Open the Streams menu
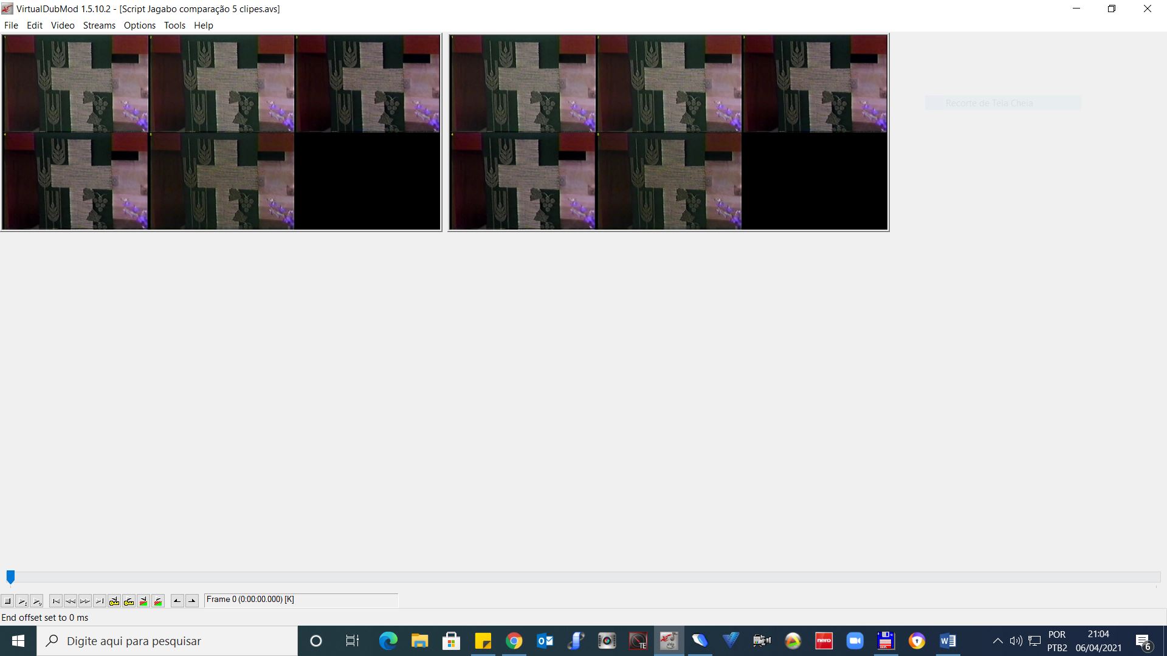This screenshot has width=1167, height=656. tap(99, 26)
